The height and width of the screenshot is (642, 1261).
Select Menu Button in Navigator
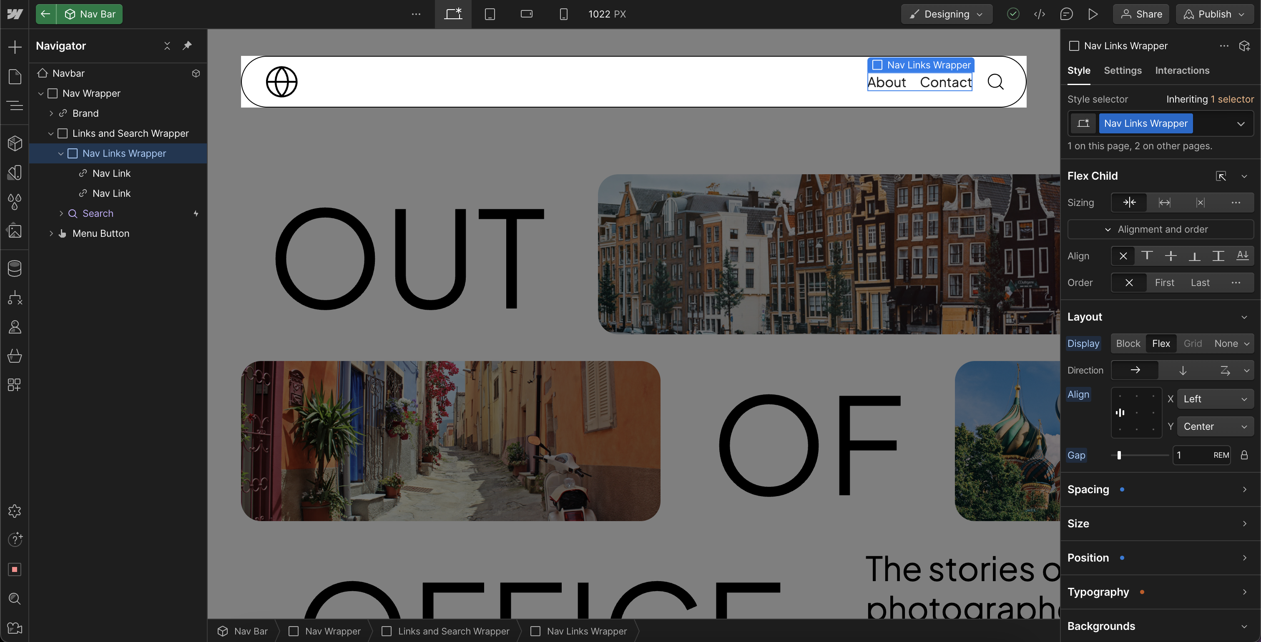click(101, 234)
